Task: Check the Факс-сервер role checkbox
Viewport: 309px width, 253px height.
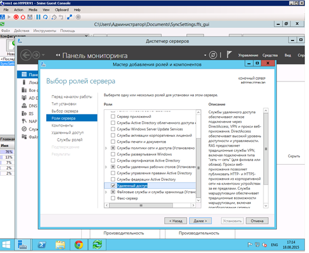Action: pos(113,198)
